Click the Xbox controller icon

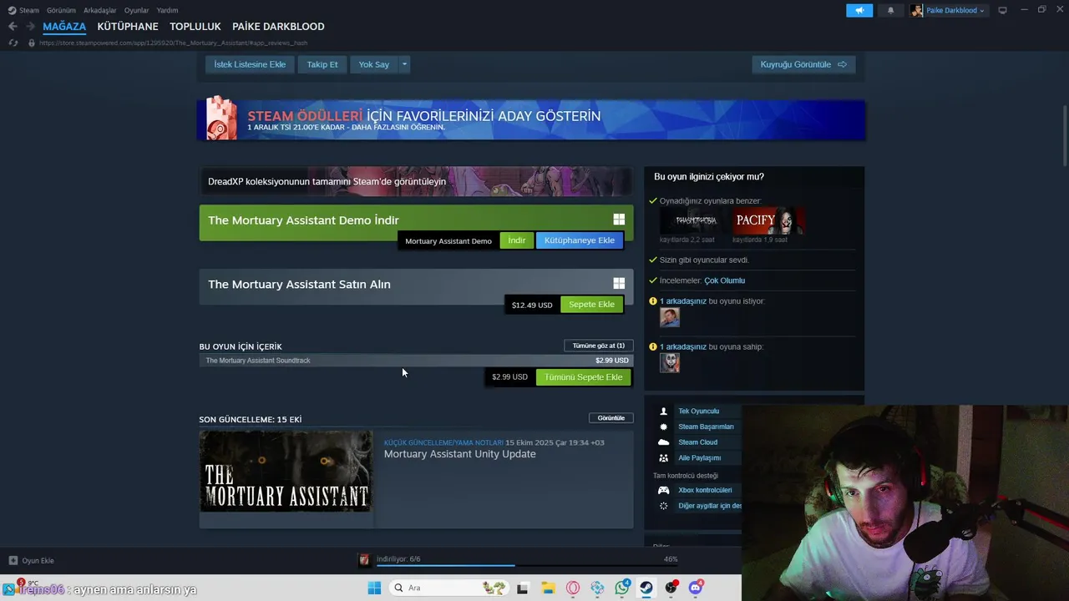(x=663, y=490)
